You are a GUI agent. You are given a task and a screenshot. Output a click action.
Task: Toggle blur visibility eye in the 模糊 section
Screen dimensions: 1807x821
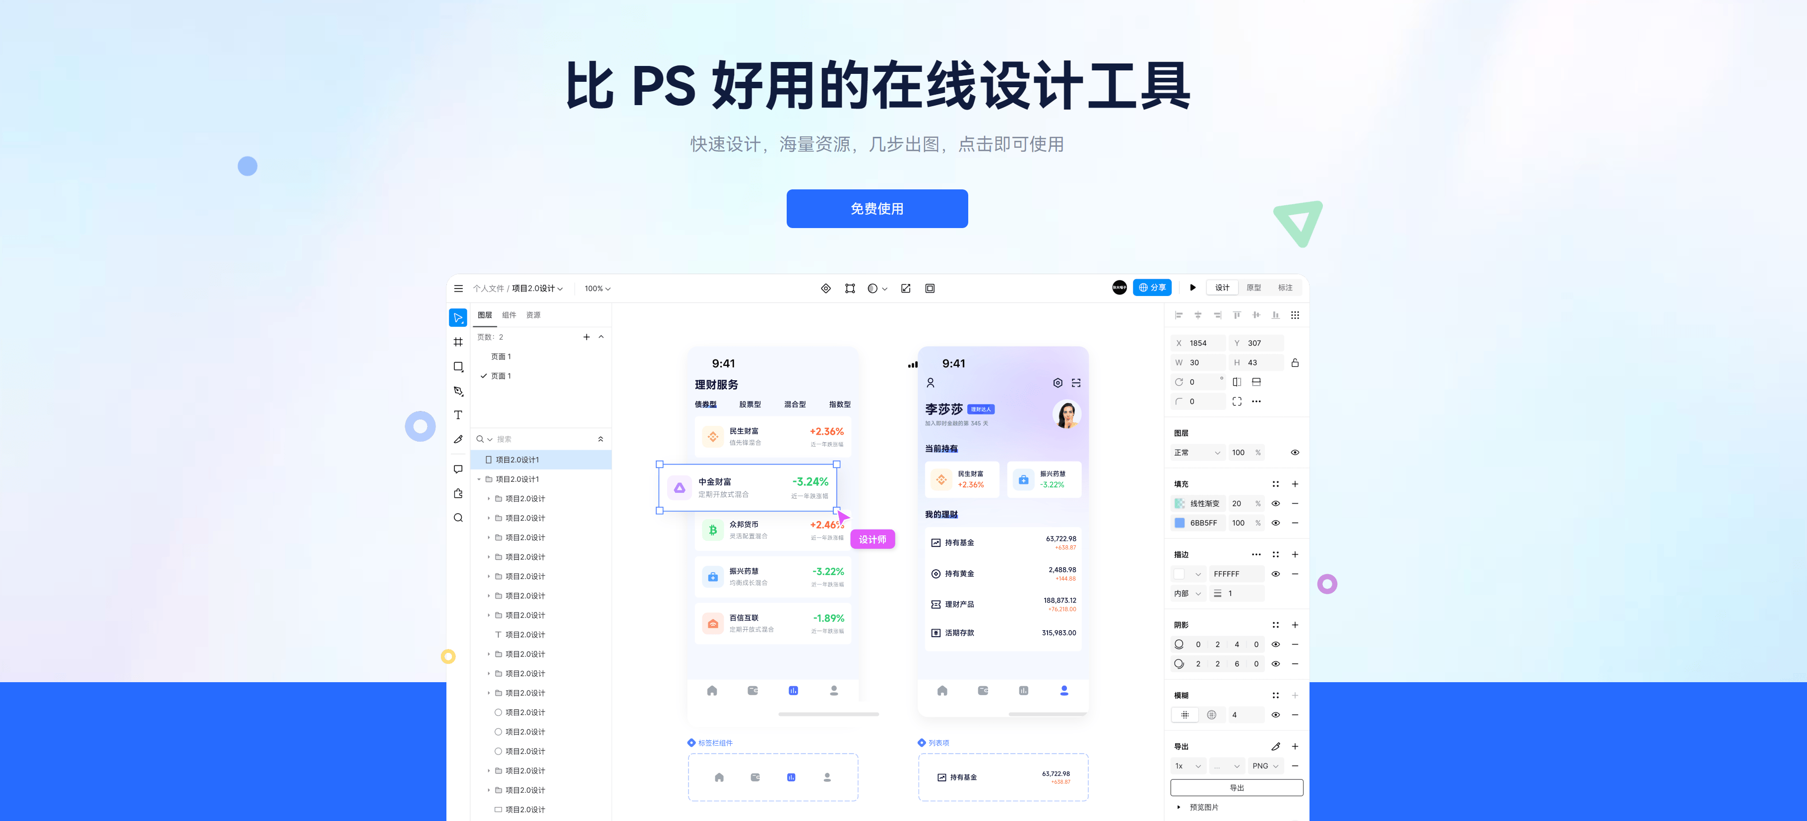click(x=1275, y=715)
